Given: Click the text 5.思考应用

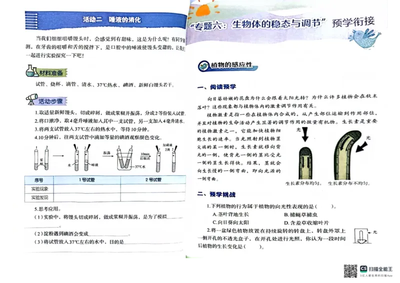Looking at the screenshot, I should (47, 209).
